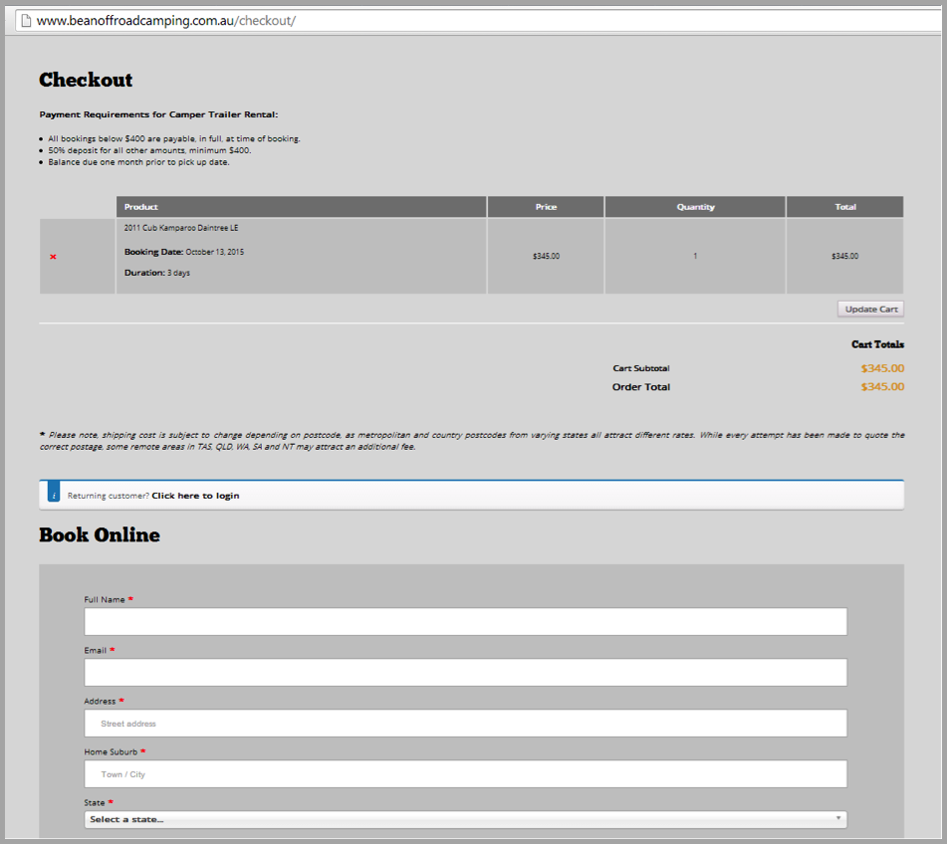Click the Book Online heading
The height and width of the screenshot is (844, 947).
[100, 535]
